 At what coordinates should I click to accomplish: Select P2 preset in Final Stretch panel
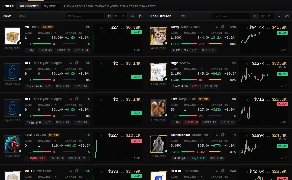tap(263, 16)
